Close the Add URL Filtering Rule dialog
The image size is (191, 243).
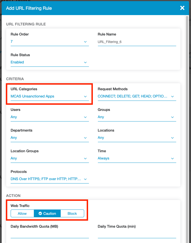(182, 8)
